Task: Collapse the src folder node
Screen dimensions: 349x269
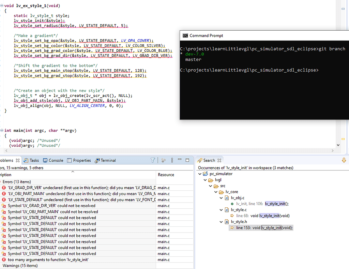Action: (211, 186)
